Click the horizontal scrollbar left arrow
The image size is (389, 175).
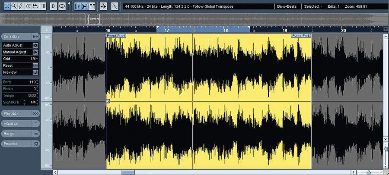tap(55, 172)
